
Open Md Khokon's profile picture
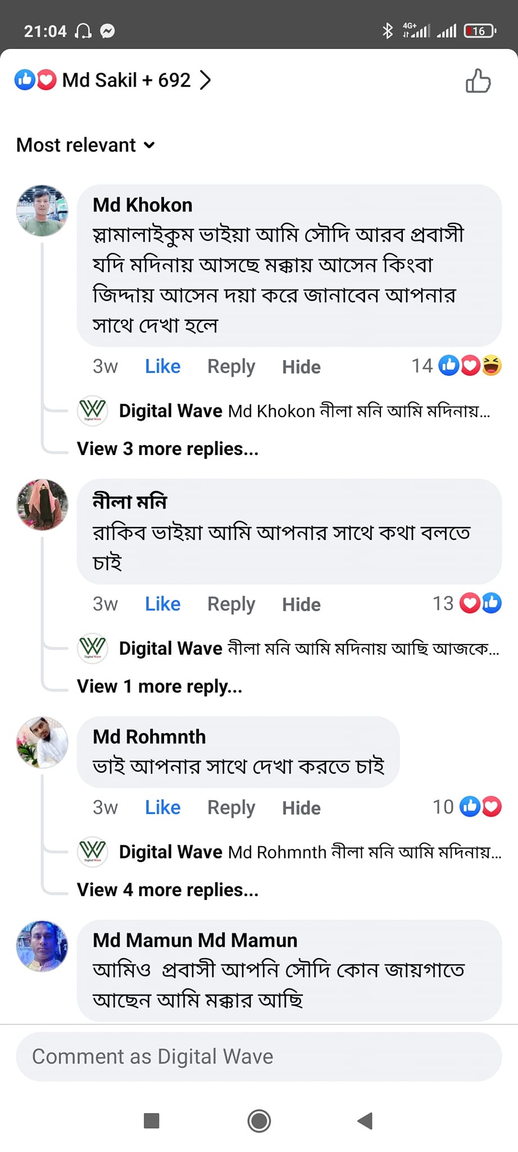pos(42,210)
